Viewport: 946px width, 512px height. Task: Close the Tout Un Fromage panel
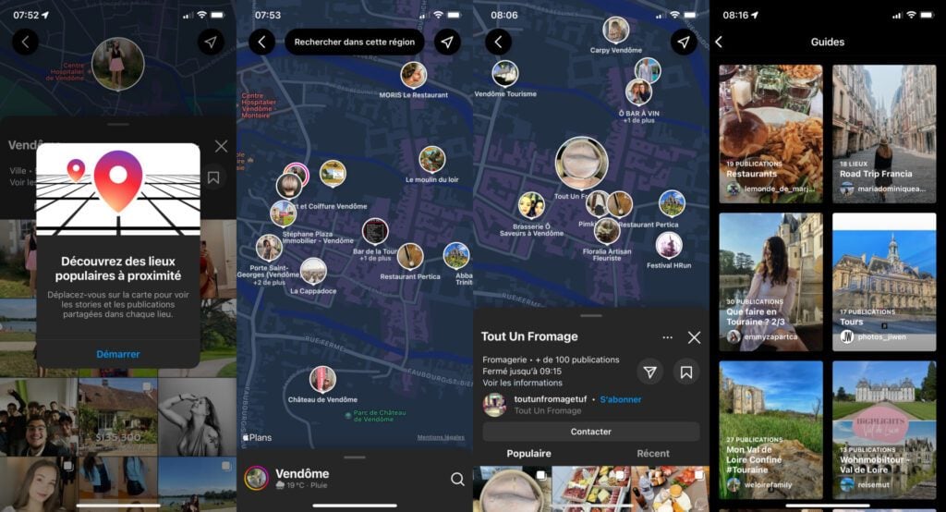[695, 337]
